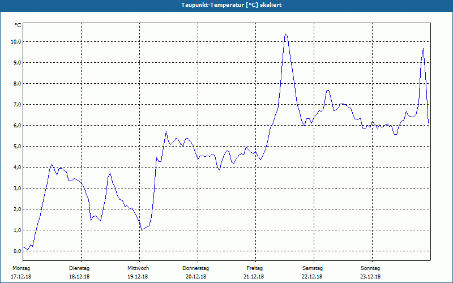Click the Sonntag day label

[x=370, y=268]
